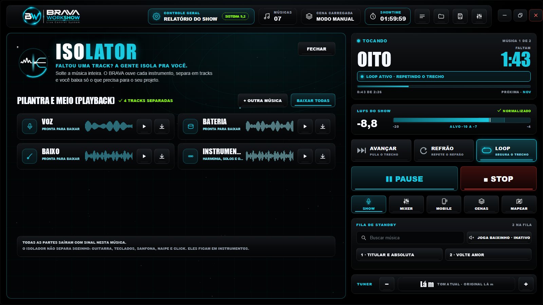Open folder icon in top bar
This screenshot has height=305, width=543.
pos(441,16)
